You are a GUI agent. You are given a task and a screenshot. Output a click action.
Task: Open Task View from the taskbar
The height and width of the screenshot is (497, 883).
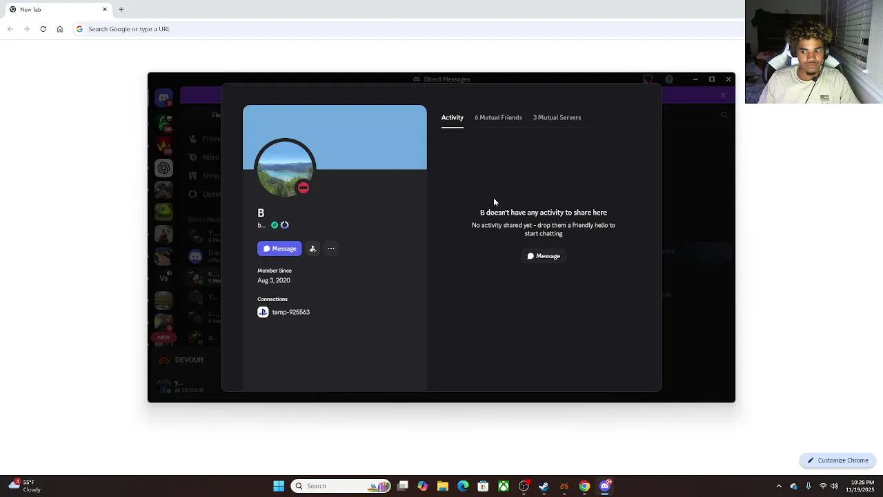click(x=403, y=486)
